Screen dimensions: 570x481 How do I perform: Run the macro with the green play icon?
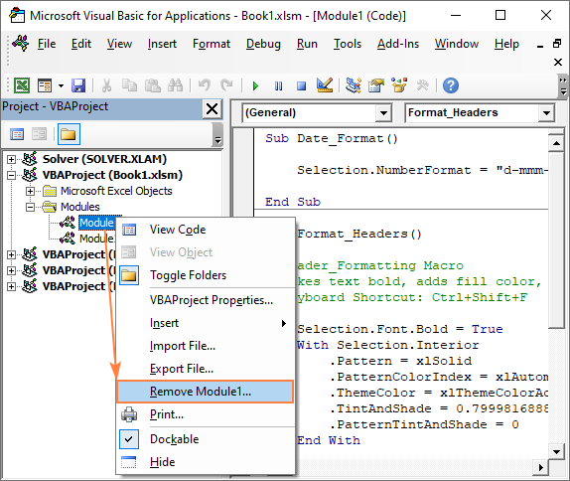pyautogui.click(x=255, y=86)
